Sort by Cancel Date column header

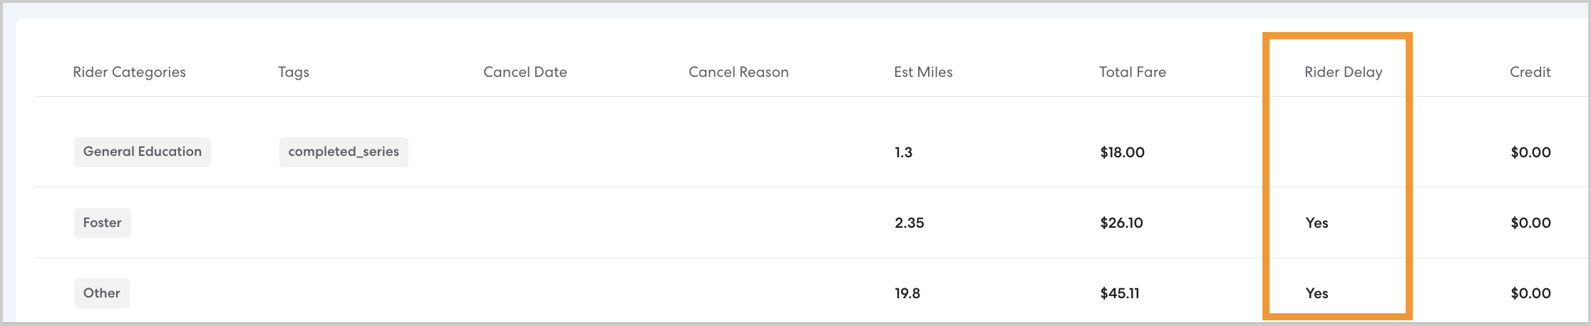(x=525, y=72)
